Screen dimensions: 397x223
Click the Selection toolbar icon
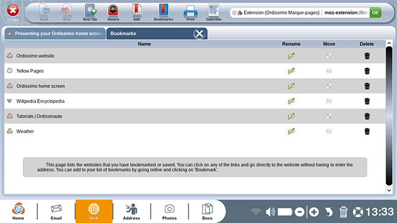coord(214,12)
